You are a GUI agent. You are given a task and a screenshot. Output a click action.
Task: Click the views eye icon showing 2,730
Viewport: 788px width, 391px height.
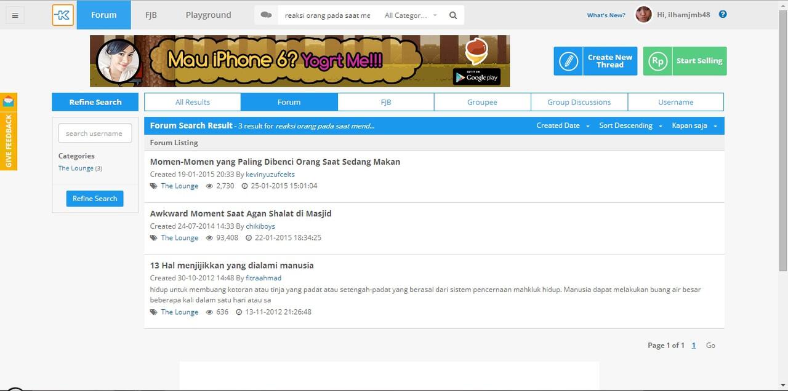click(209, 186)
